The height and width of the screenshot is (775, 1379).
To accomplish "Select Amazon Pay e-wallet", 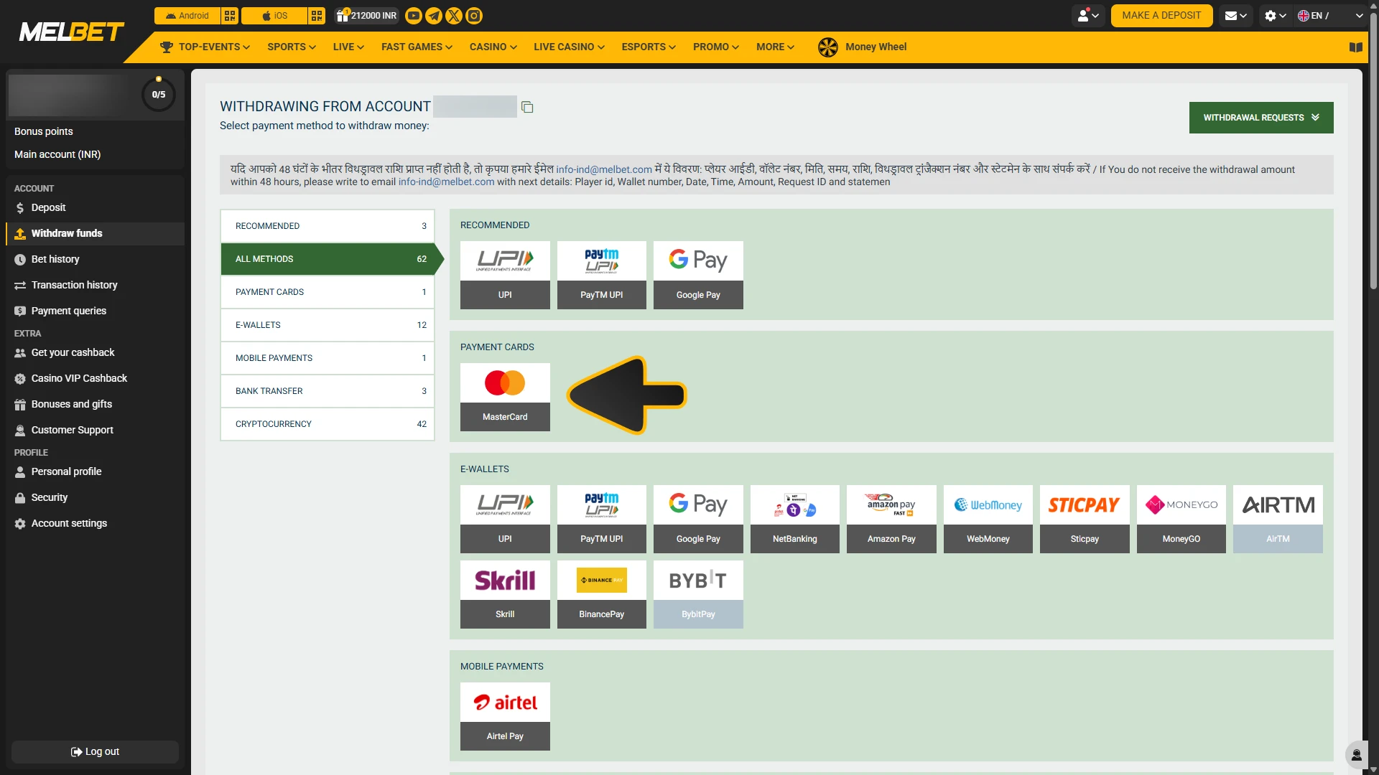I will click(x=891, y=519).
